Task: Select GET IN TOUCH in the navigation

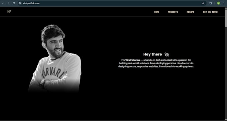Action: 210,12
